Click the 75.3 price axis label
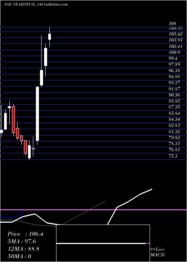Image resolution: width=187 pixels, height=262 pixels. point(173,156)
